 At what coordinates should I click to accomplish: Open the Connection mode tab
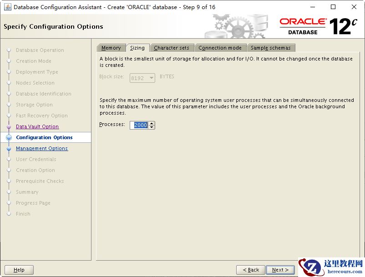pyautogui.click(x=220, y=48)
